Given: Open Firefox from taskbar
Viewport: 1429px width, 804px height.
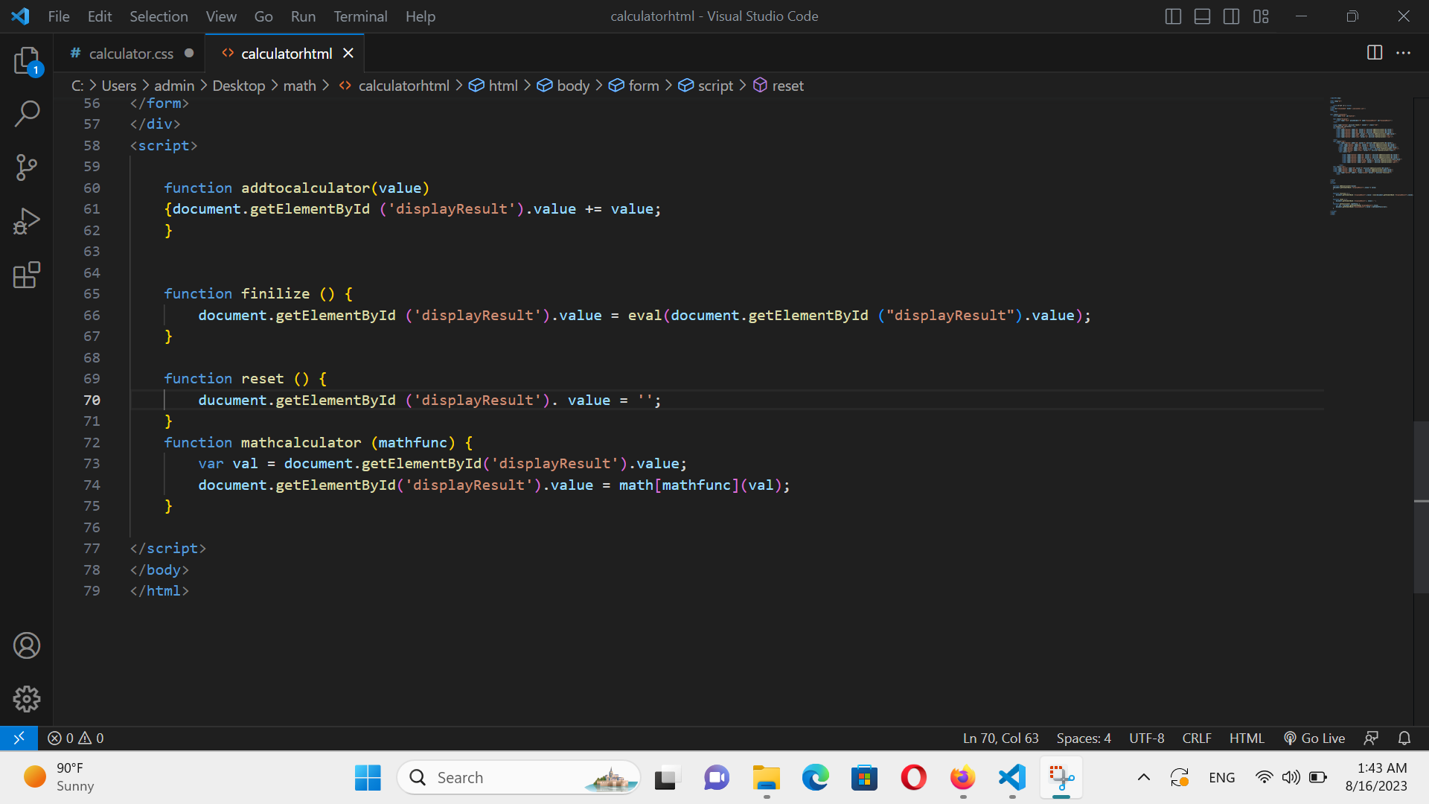Looking at the screenshot, I should 963,777.
